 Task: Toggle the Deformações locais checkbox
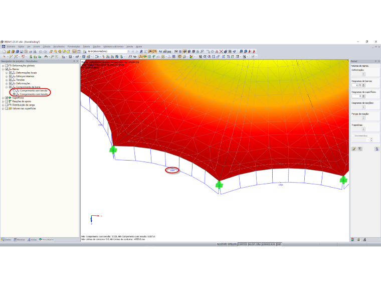tap(11, 73)
